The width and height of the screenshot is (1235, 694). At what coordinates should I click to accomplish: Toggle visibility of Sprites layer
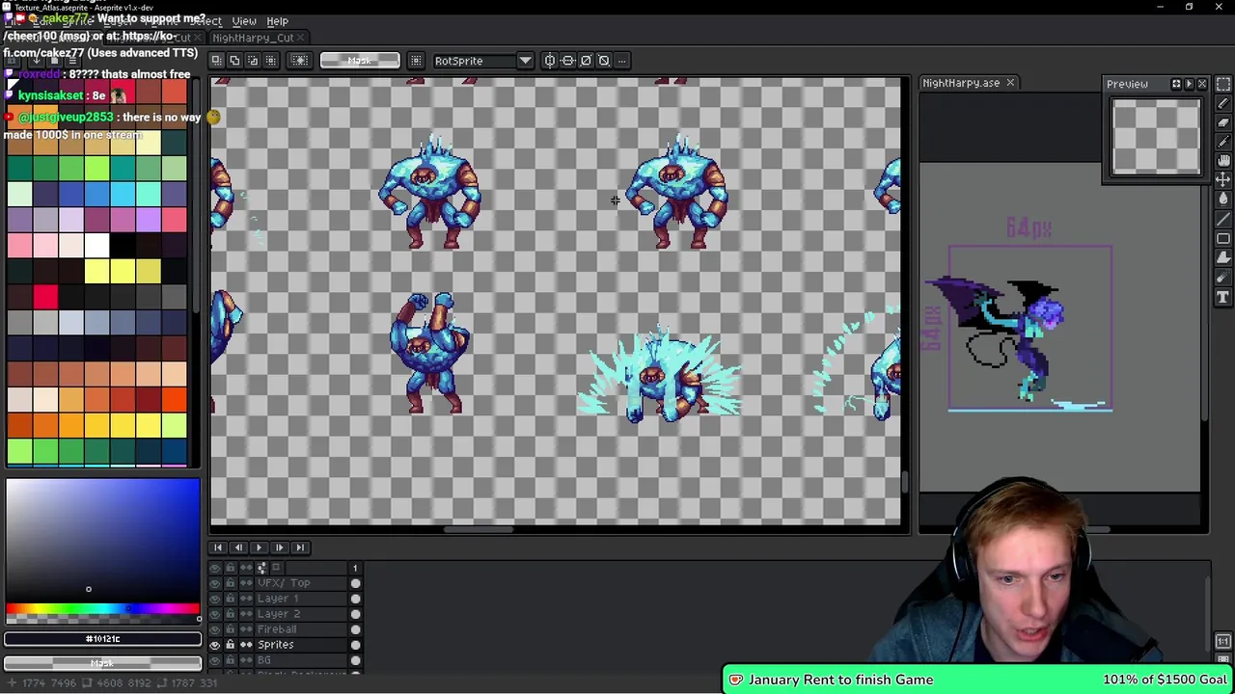coord(214,645)
